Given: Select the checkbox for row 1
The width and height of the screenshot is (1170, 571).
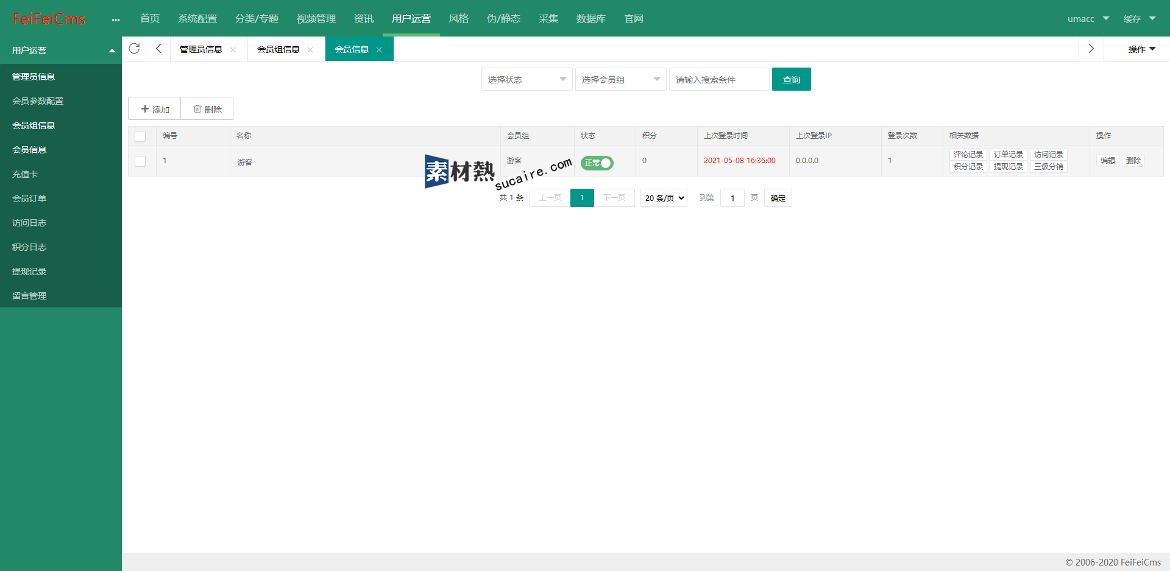Looking at the screenshot, I should point(140,161).
